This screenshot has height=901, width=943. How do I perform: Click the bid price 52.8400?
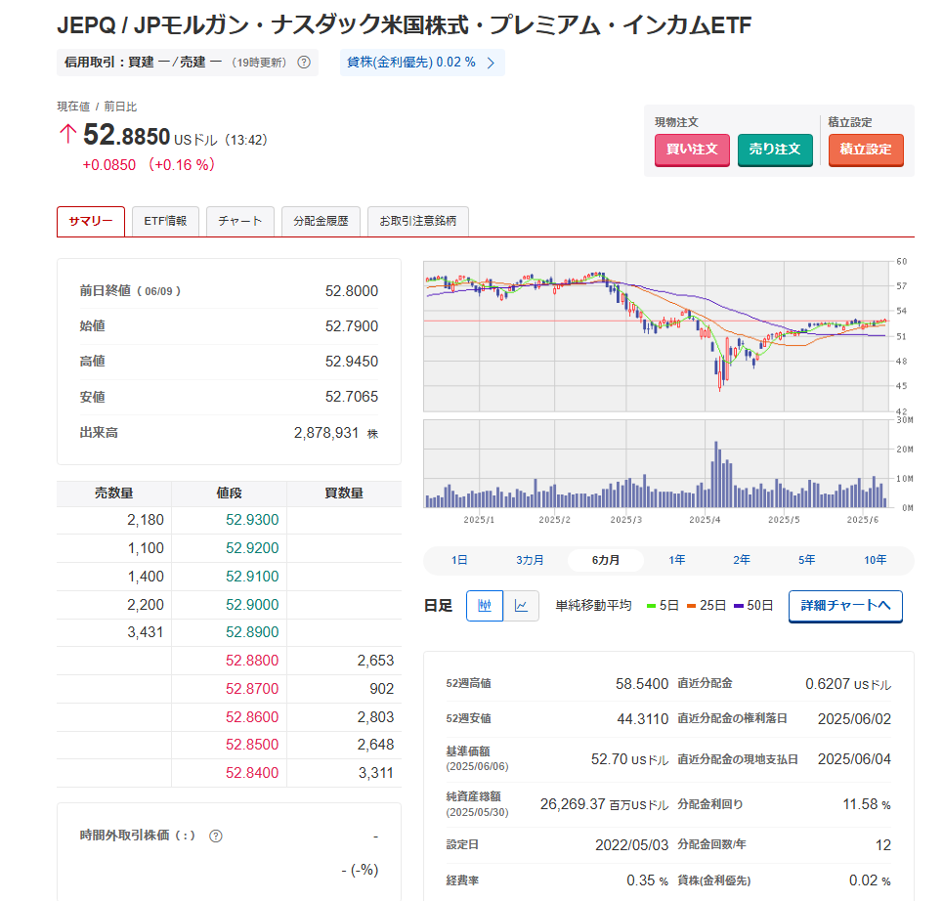pos(252,773)
